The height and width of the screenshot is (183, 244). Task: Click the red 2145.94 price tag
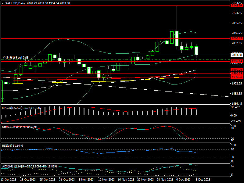pyautogui.click(x=236, y=5)
